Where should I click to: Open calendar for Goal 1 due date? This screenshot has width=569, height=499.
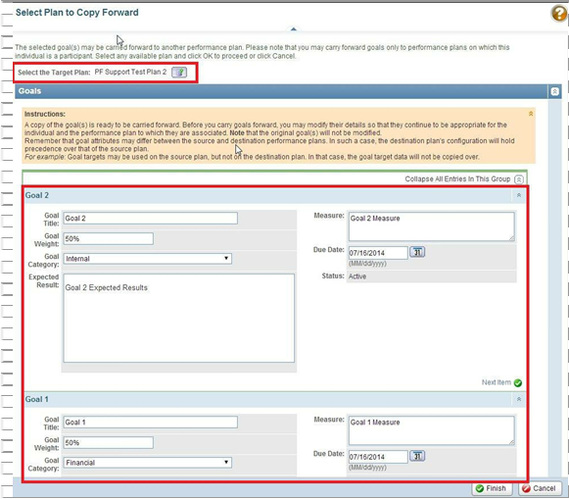(417, 456)
